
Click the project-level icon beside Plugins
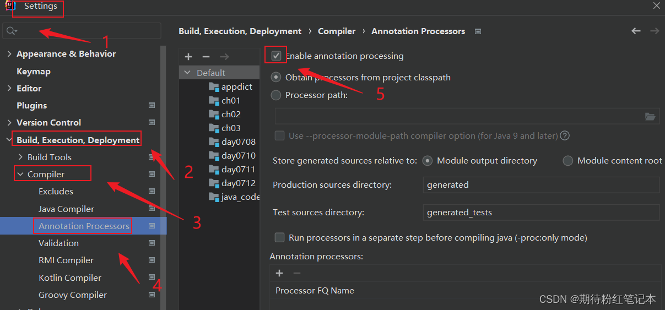[x=152, y=105]
